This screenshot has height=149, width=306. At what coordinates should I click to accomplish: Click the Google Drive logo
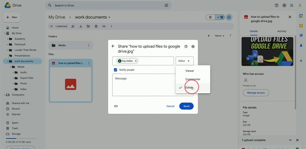[8, 5]
